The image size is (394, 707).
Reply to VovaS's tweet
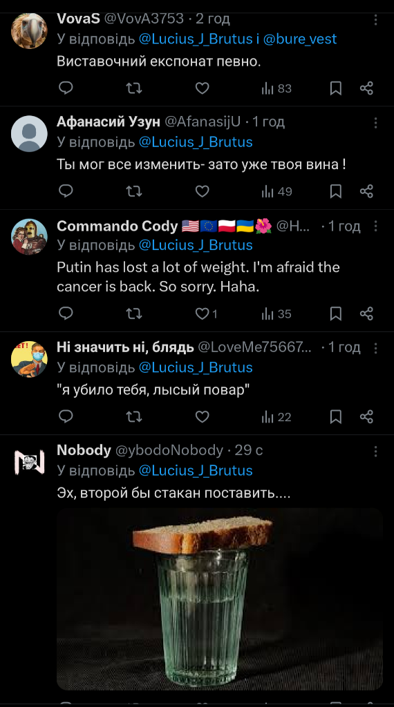click(x=66, y=88)
